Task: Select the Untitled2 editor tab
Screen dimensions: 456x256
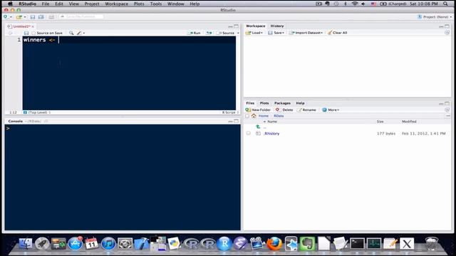Action: pyautogui.click(x=20, y=26)
